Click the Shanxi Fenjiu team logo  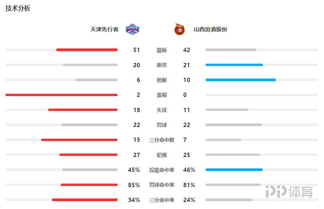pos(179,29)
